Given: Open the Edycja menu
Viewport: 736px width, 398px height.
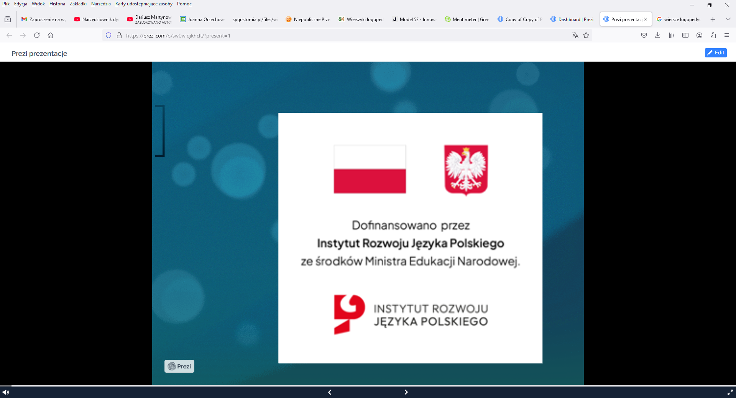Looking at the screenshot, I should (x=21, y=4).
